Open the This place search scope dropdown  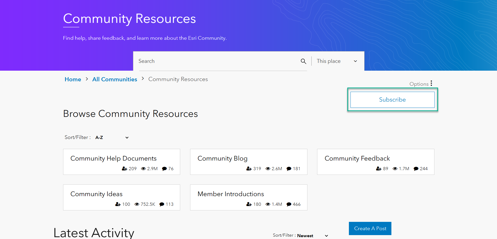pyautogui.click(x=337, y=61)
